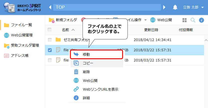208x108 pixels.
Task: Click the アドレス帳 card icon
Action: pos(6,56)
